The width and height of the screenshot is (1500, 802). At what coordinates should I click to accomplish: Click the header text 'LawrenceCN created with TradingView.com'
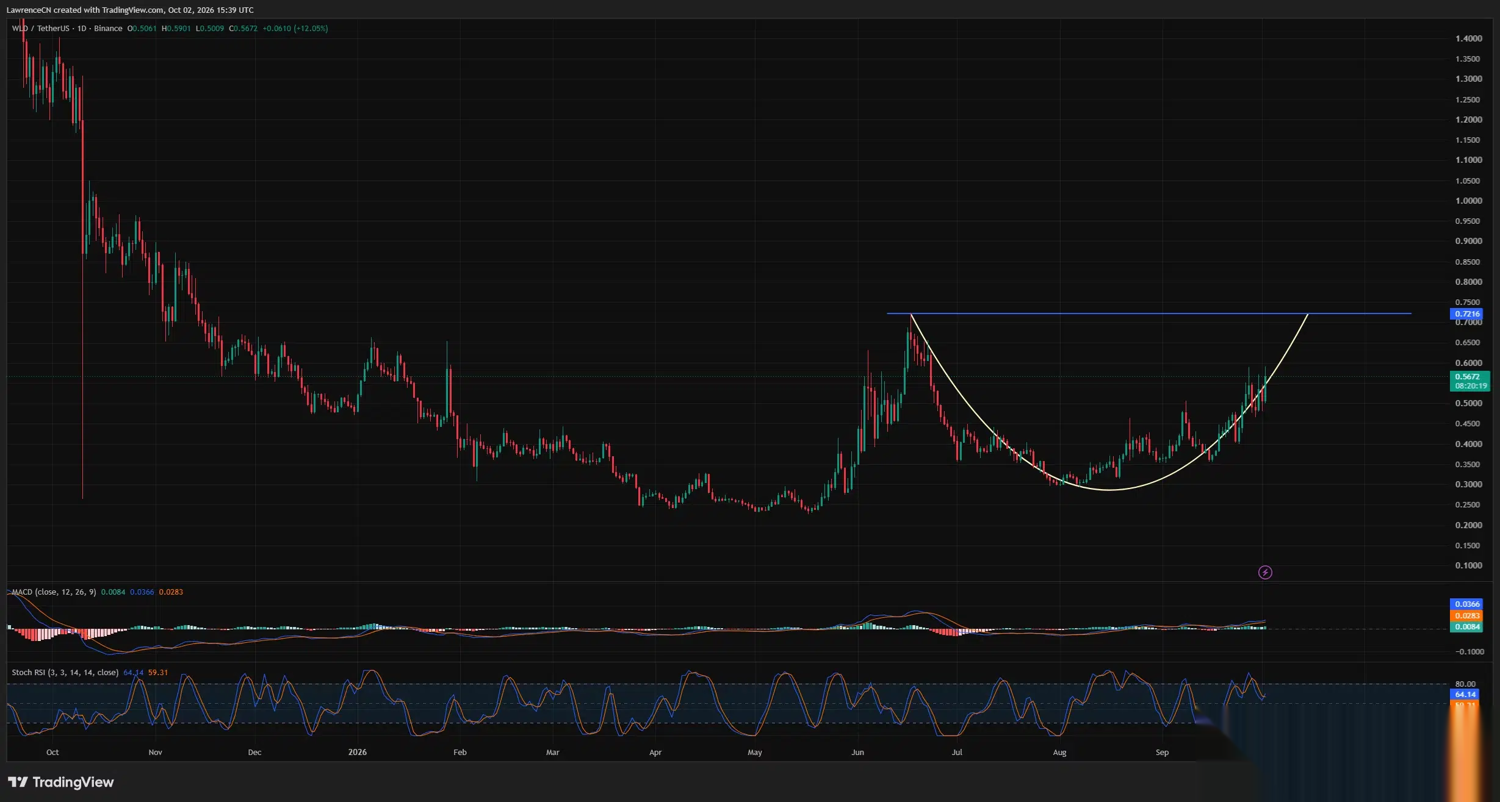point(85,10)
